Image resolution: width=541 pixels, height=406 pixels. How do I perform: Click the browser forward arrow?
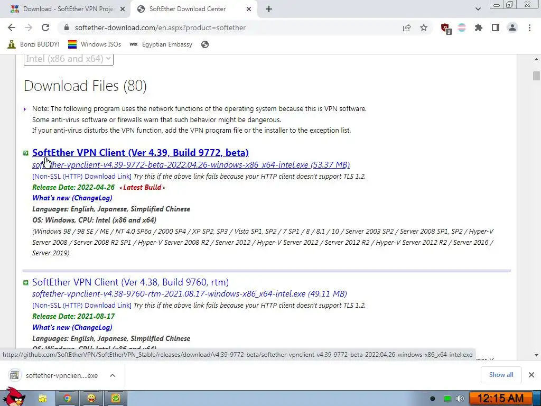(x=29, y=27)
